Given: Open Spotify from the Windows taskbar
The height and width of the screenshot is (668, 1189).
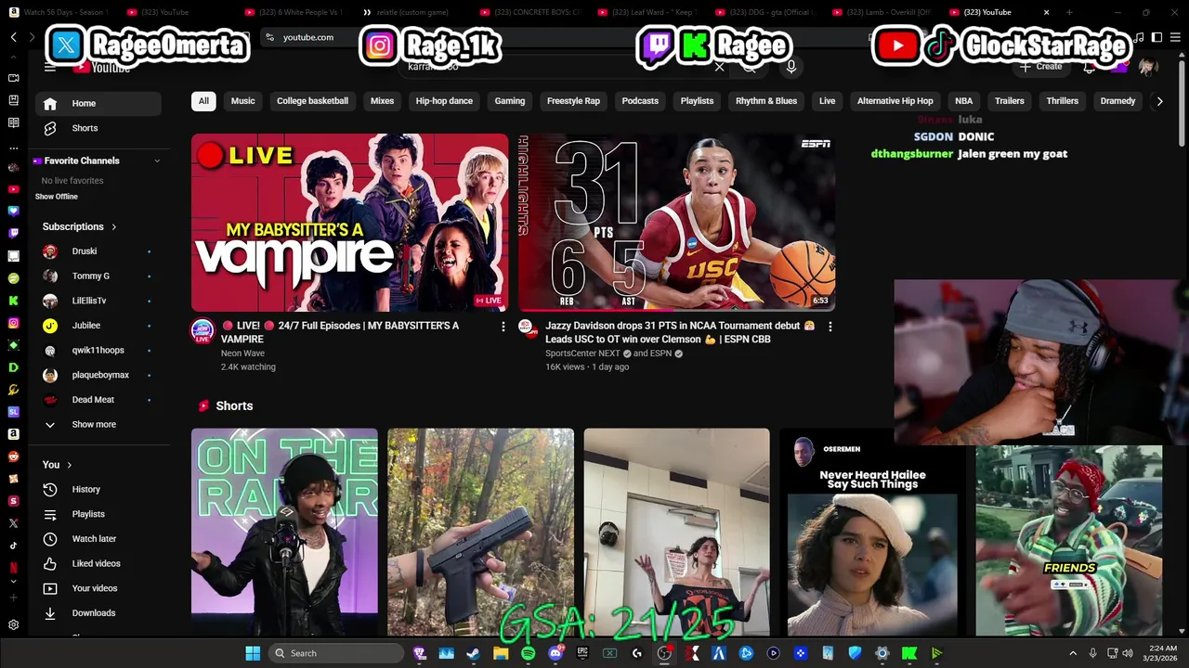Looking at the screenshot, I should coord(528,653).
